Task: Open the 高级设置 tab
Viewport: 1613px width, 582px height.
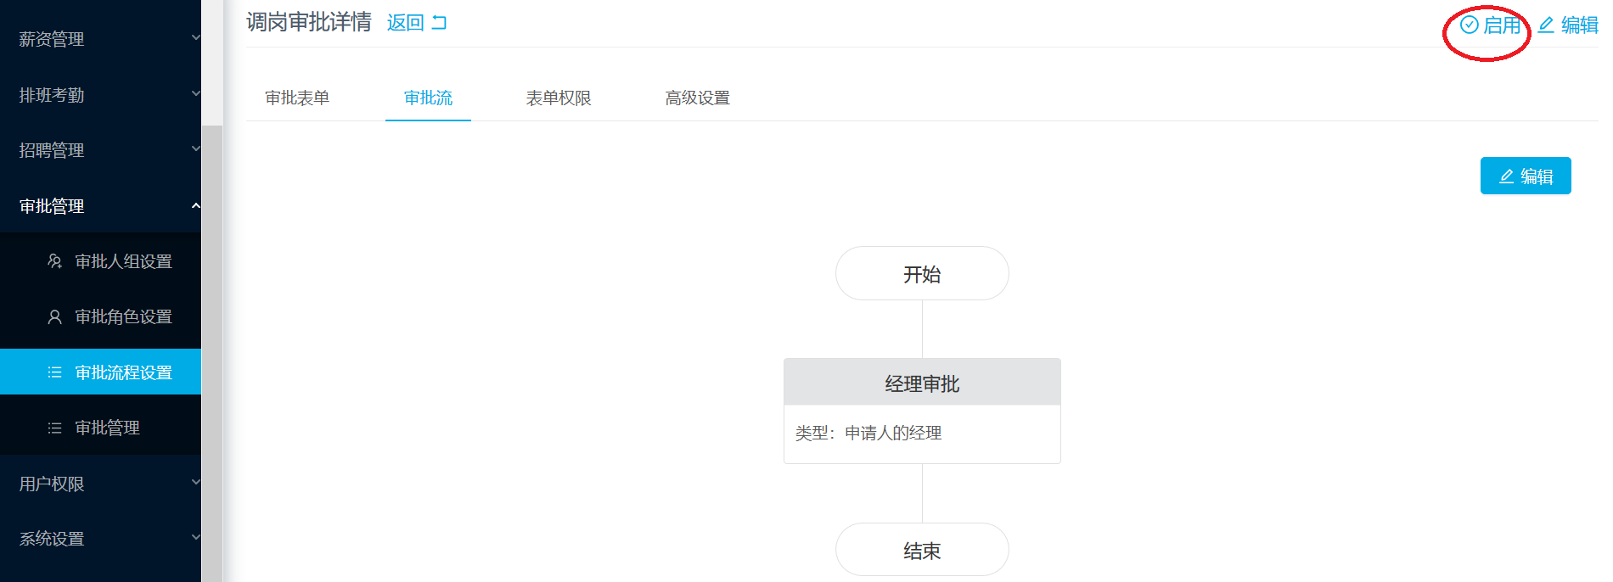Action: (x=698, y=98)
